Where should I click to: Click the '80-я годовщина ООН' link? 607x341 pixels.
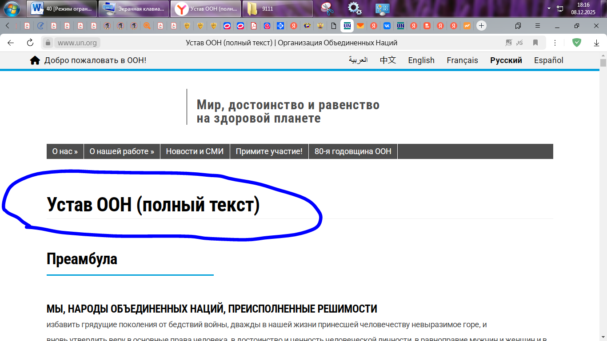tap(353, 151)
